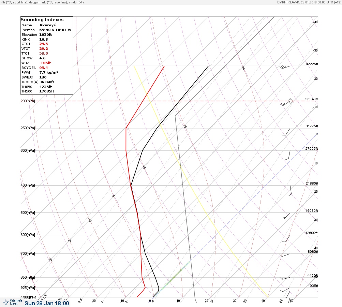This screenshot has height=307, width=342.
Task: Click the wind barb beside 16930ft
Action: (287, 216)
